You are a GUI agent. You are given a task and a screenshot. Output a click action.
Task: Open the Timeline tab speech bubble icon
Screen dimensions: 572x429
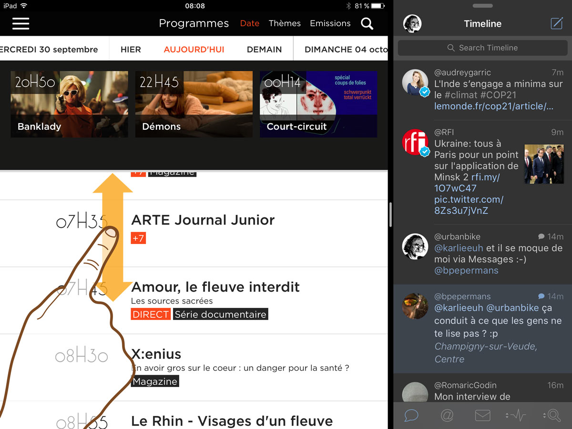[x=411, y=416]
